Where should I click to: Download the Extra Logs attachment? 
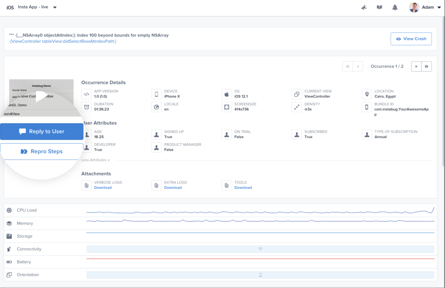tap(173, 188)
